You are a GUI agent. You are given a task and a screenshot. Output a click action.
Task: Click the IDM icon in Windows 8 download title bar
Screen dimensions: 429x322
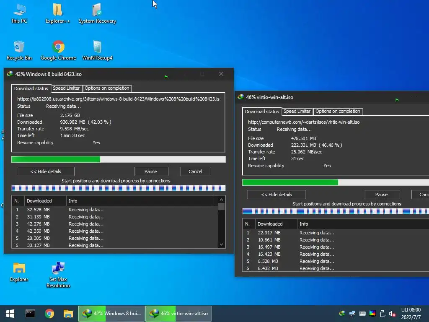[x=10, y=74]
